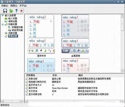Select 热键设置 in the tree
The image size is (125, 107).
coord(12,24)
